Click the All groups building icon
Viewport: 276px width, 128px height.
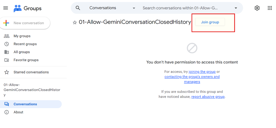coord(6,52)
